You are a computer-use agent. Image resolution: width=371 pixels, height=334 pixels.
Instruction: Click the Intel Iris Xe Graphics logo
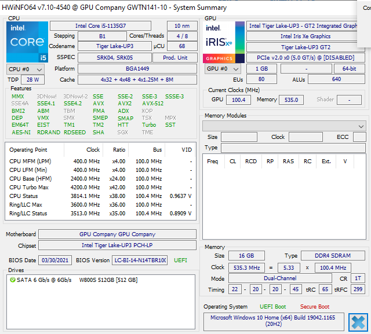click(x=224, y=42)
